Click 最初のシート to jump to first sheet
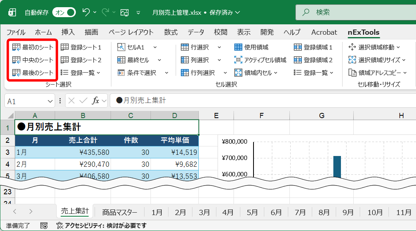This screenshot has width=416, height=231. pos(33,47)
